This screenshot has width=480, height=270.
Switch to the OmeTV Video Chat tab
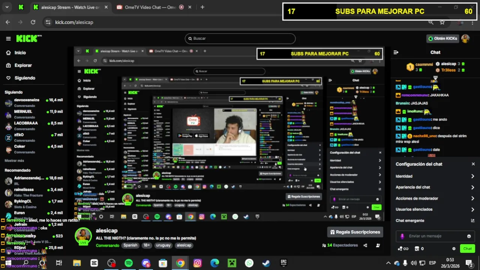[x=150, y=7]
